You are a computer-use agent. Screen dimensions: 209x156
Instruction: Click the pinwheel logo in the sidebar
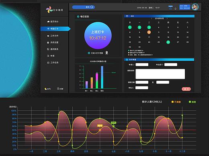(x=49, y=10)
